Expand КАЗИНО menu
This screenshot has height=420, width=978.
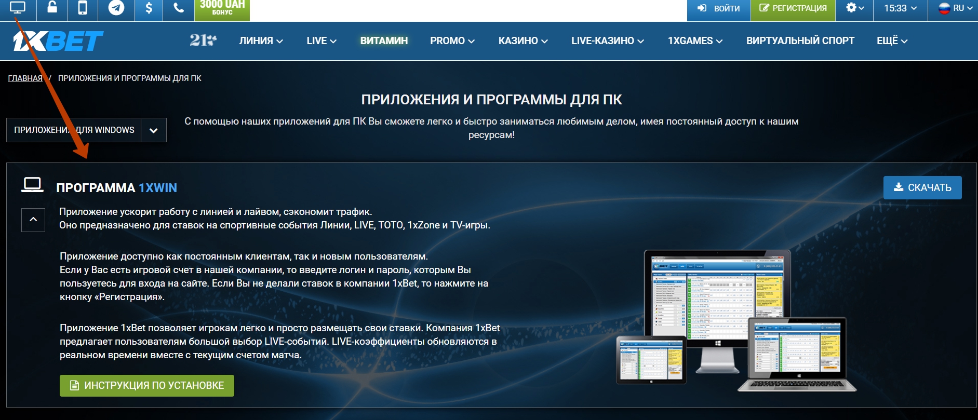click(523, 40)
